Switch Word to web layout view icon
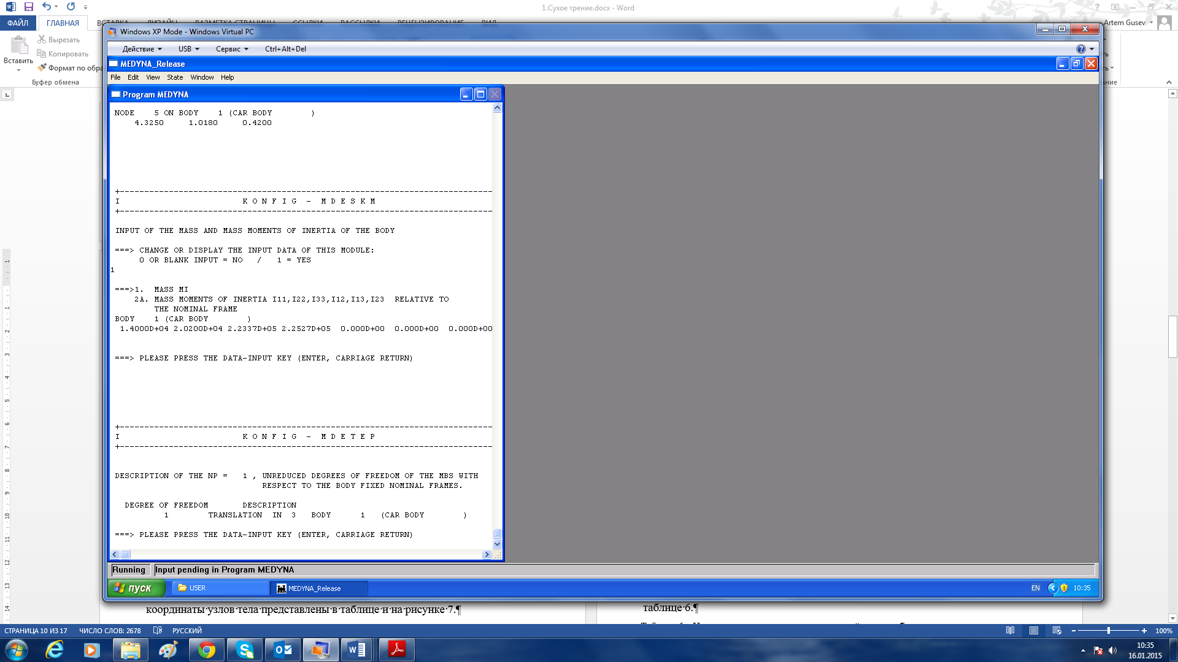1178x662 pixels. [1057, 630]
